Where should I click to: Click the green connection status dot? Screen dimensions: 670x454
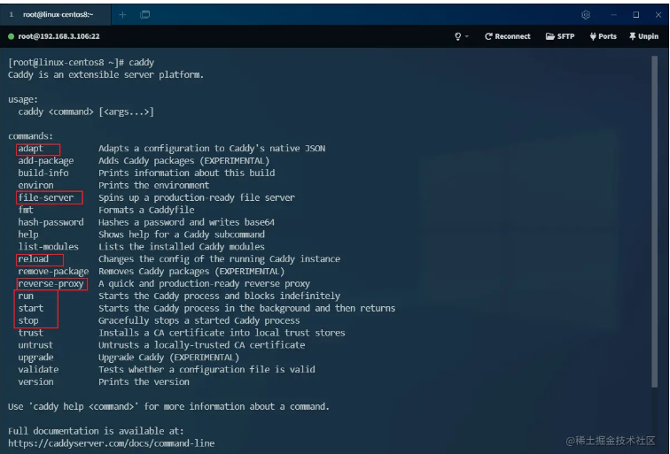point(12,36)
